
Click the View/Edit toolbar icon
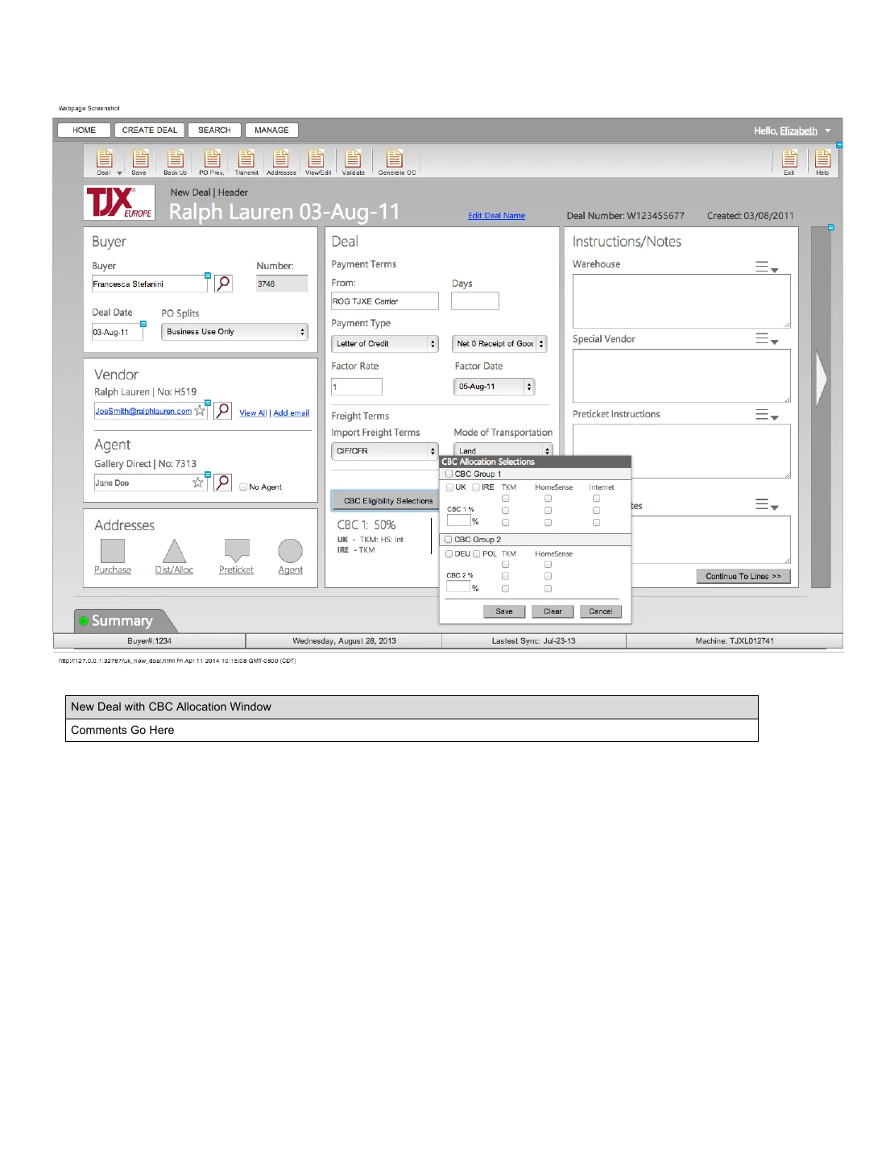point(317,160)
